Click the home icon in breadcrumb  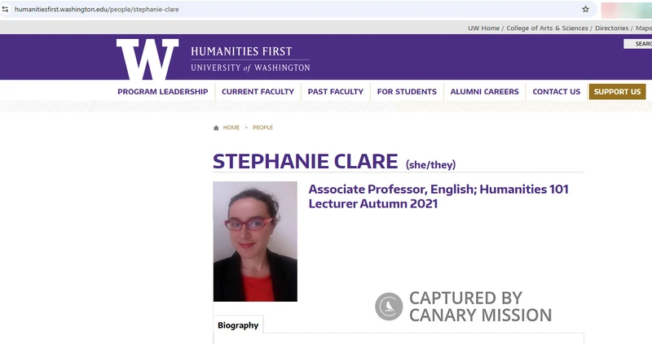point(216,128)
